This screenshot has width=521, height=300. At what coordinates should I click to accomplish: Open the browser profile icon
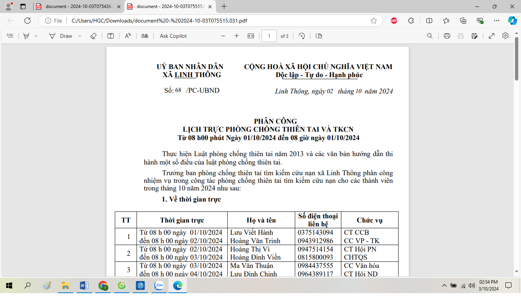(x=8, y=6)
